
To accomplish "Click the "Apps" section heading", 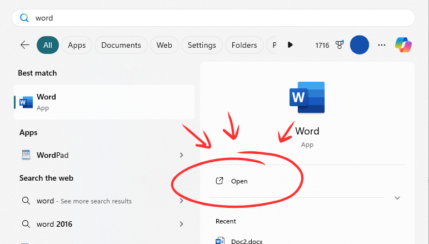I will coord(28,133).
